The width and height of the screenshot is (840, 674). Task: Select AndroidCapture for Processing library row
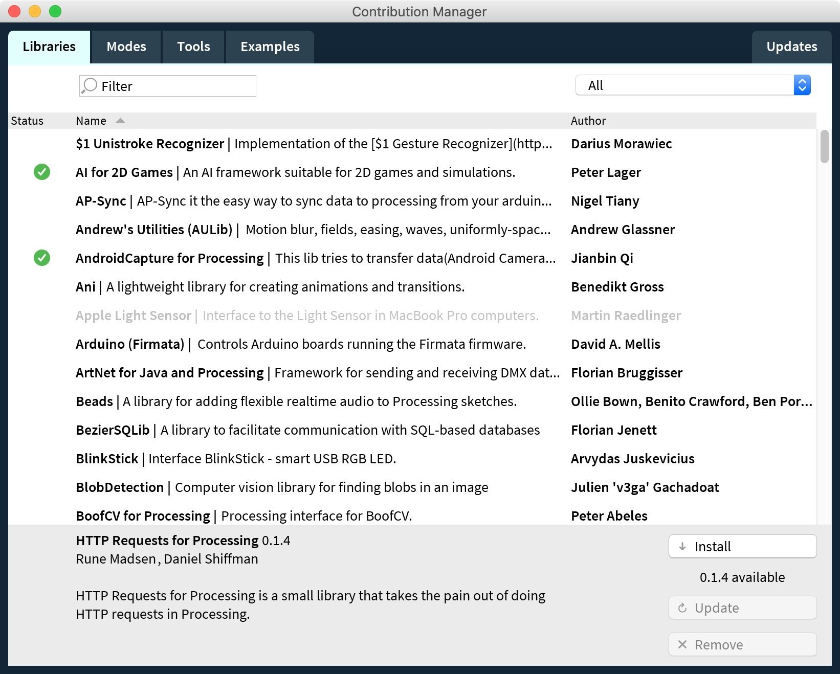[x=412, y=258]
